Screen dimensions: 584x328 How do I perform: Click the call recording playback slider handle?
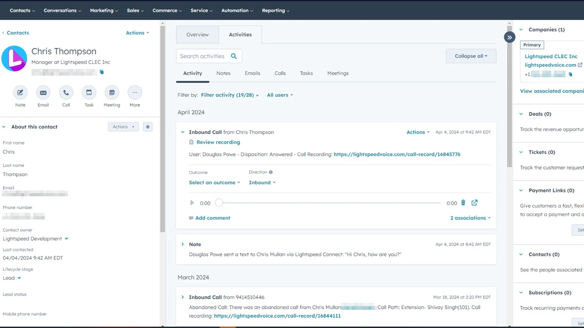coord(219,203)
